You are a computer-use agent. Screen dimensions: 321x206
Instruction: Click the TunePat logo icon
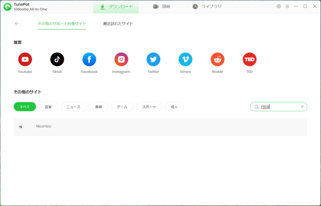[x=8, y=7]
